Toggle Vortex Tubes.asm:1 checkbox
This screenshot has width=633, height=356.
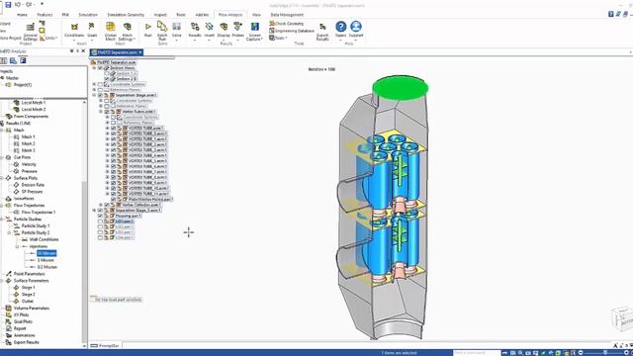tap(107, 112)
